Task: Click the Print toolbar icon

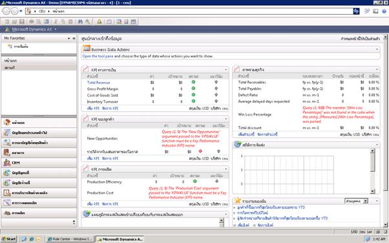Action: [32, 22]
